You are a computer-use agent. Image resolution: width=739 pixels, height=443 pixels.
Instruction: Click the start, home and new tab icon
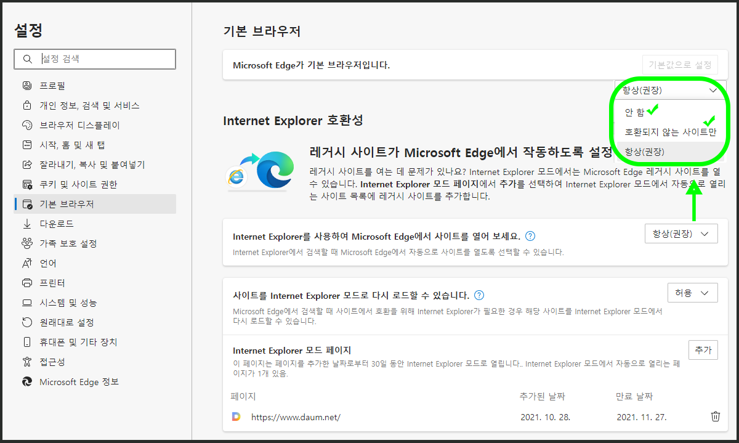point(26,145)
